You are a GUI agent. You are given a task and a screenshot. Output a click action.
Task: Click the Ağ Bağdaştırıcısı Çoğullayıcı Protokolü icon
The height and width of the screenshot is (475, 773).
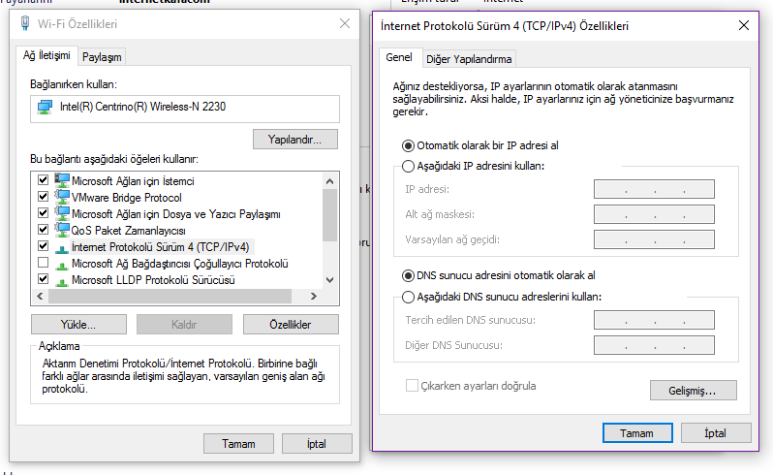tap(62, 265)
